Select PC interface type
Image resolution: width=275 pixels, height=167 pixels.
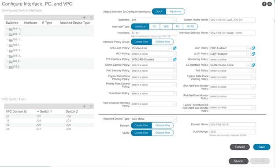click(x=154, y=27)
